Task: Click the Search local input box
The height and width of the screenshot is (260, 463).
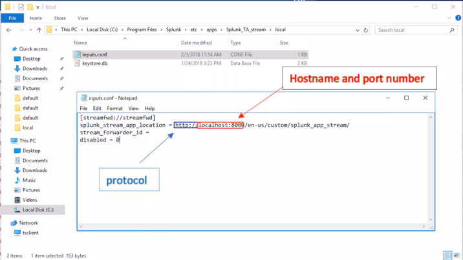Action: tap(411, 30)
